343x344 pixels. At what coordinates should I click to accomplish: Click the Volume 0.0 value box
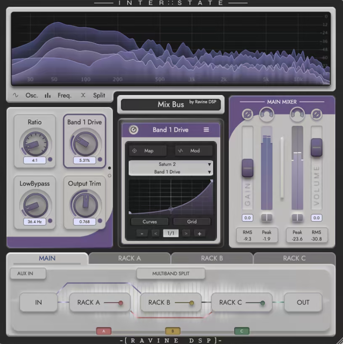click(x=316, y=218)
